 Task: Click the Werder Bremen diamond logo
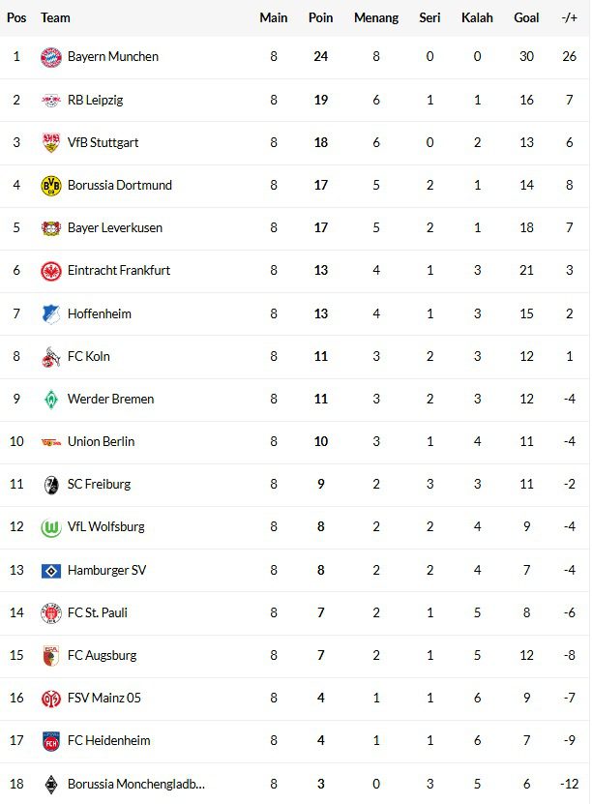click(x=51, y=399)
